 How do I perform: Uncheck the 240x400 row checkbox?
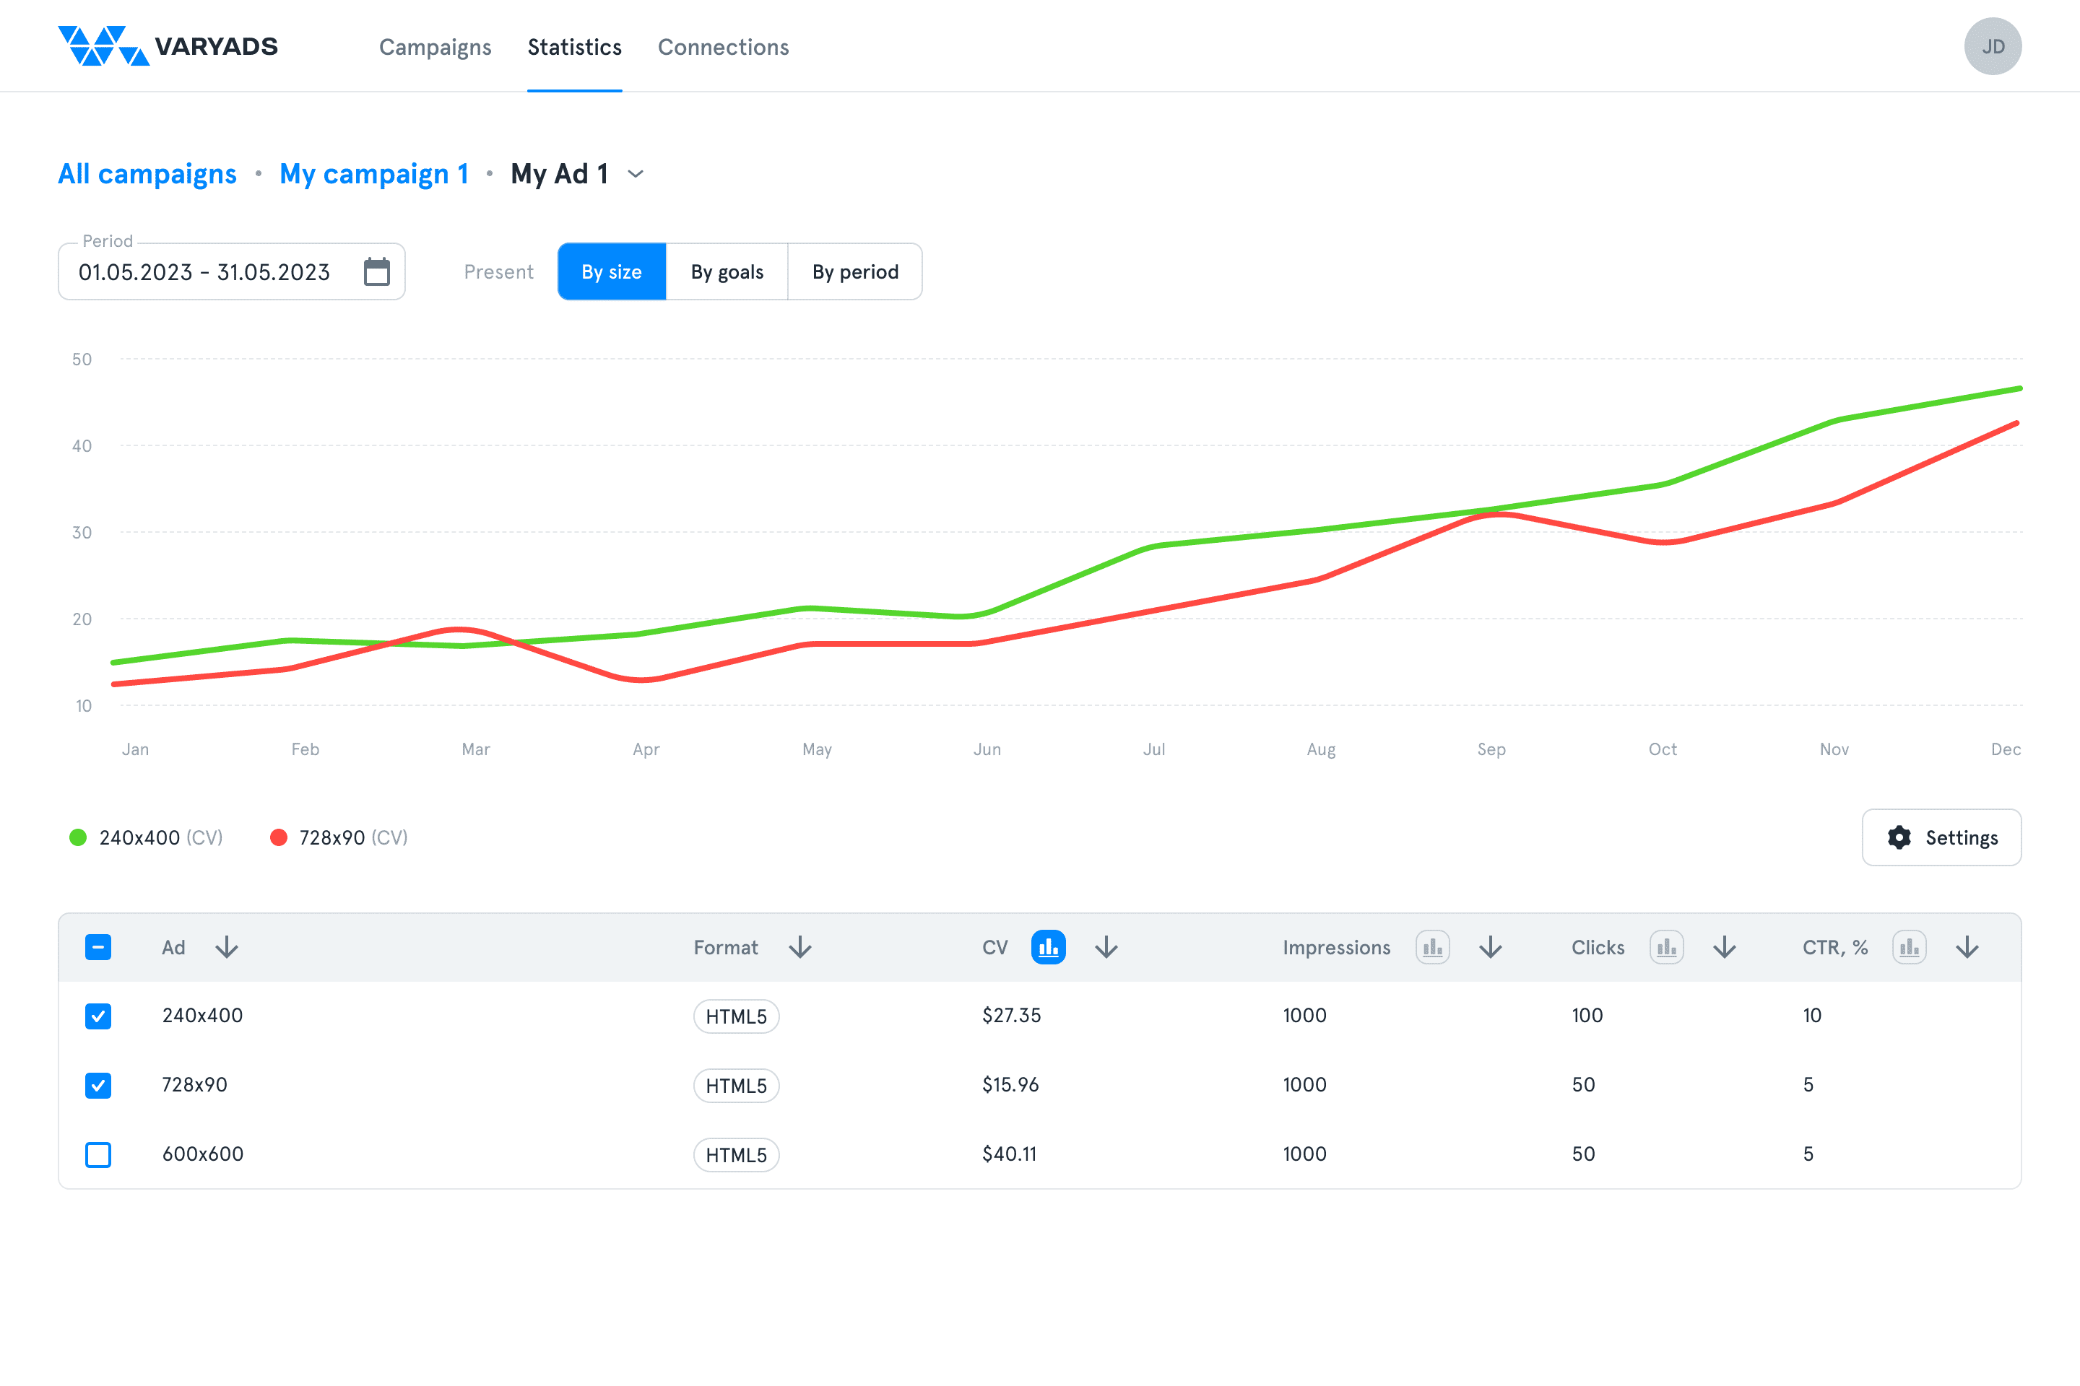(98, 1016)
